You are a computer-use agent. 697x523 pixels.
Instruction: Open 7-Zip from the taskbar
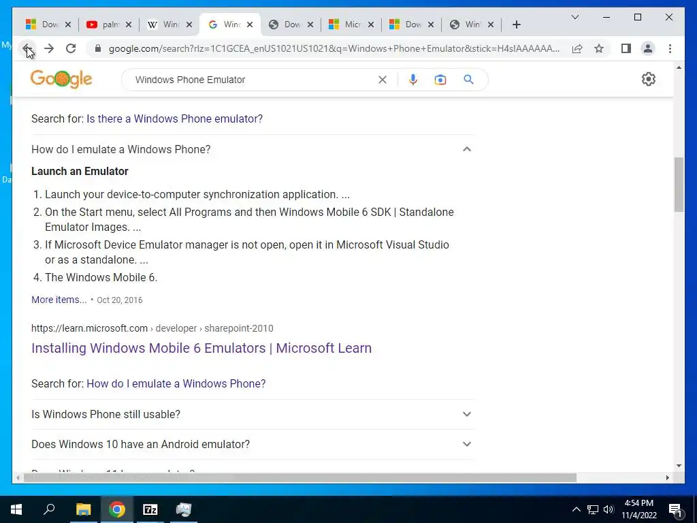[150, 509]
